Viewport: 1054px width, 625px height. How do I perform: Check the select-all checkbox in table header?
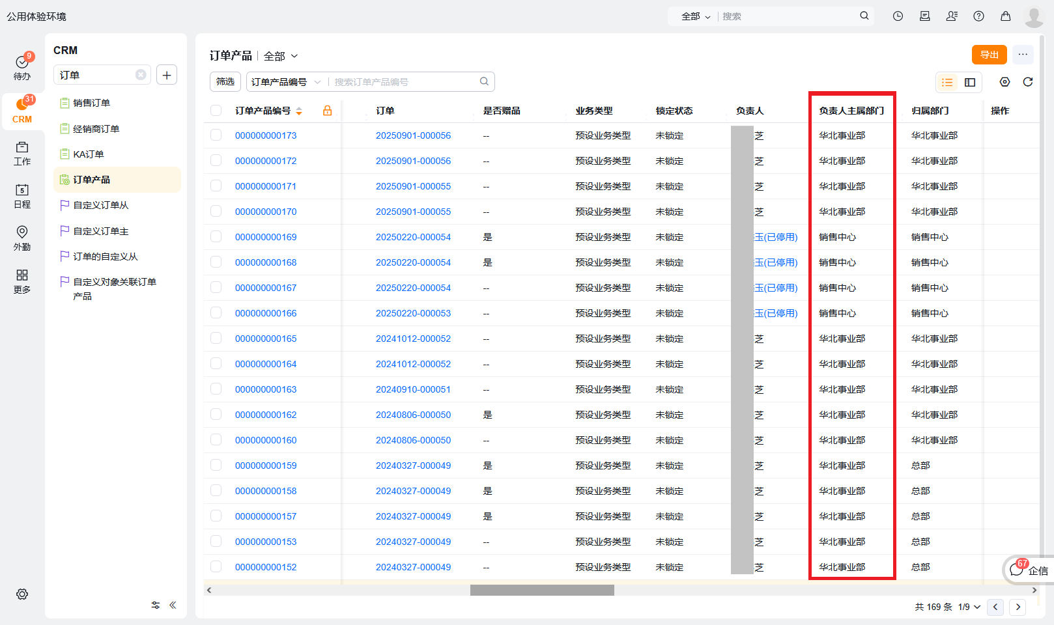point(216,110)
